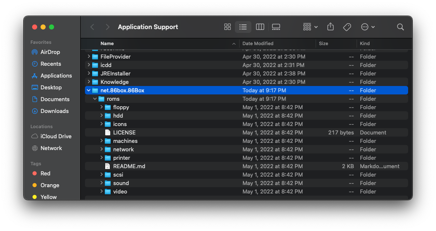Select the README.md file
436x231 pixels.
[129, 166]
